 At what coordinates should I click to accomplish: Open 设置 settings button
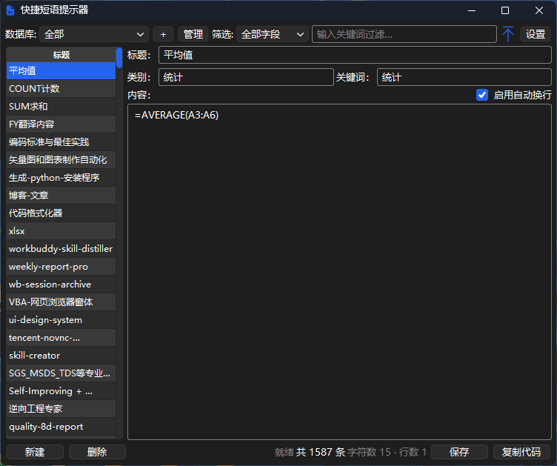point(536,35)
